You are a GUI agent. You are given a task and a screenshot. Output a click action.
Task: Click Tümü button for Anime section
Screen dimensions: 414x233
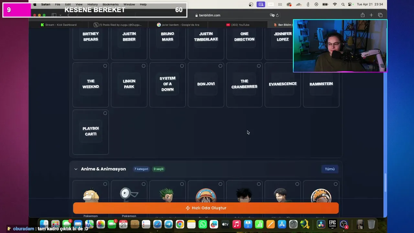coord(330,169)
